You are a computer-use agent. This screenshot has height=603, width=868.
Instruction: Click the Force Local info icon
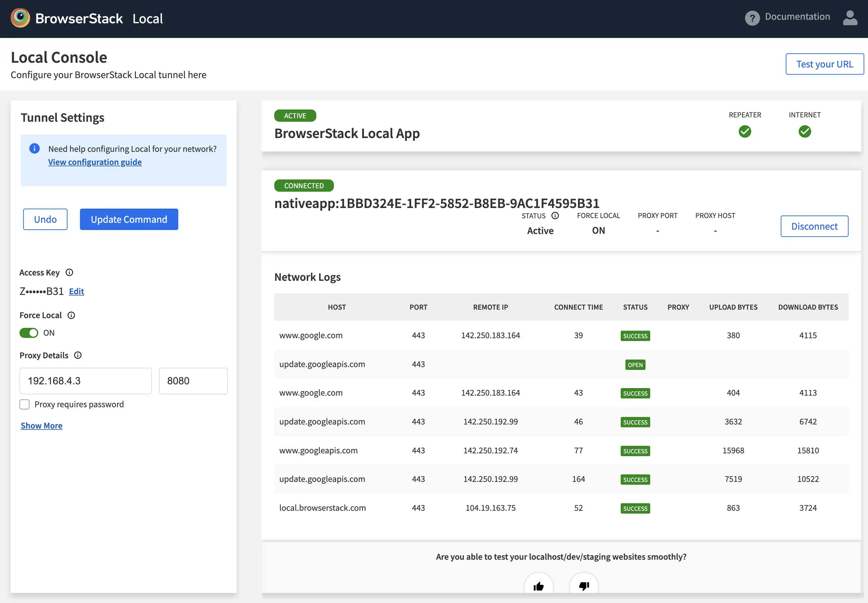pyautogui.click(x=71, y=315)
